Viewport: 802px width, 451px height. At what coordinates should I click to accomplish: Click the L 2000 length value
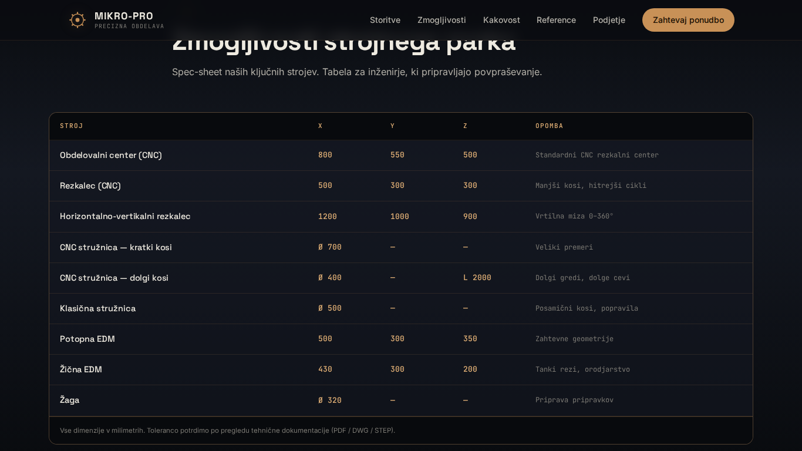477,278
